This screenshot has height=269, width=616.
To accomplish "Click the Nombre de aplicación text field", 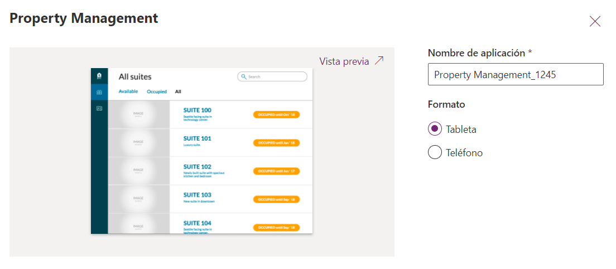I will pos(515,74).
